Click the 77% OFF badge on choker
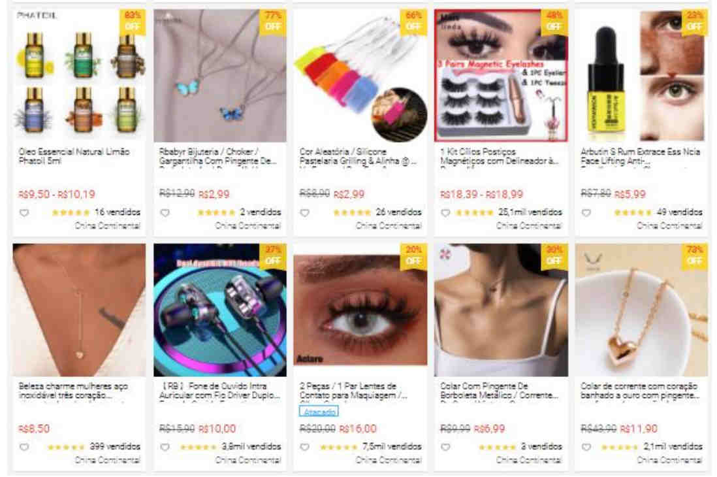Viewport: 717px width, 477px height. (x=273, y=22)
